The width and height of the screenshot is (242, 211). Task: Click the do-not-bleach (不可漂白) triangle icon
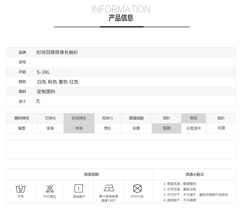pos(50,188)
